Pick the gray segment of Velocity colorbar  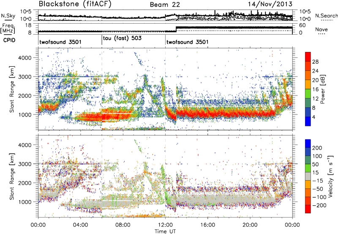(308, 176)
